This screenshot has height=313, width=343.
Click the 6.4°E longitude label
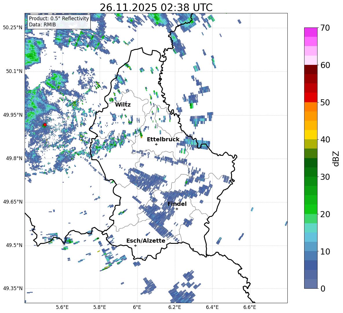coord(212,307)
